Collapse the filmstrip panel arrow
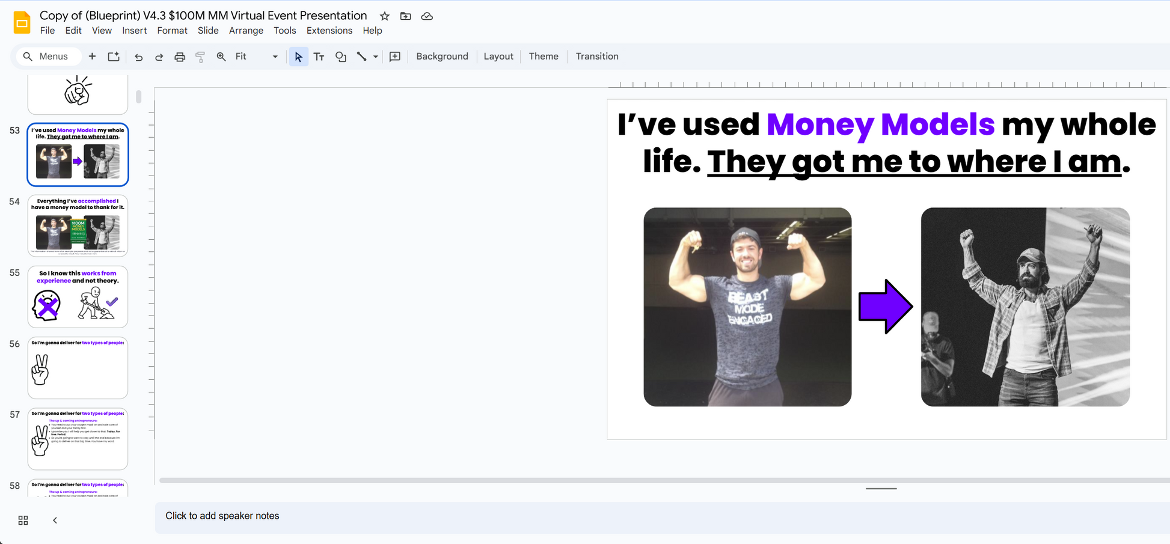The height and width of the screenshot is (544, 1170). click(x=55, y=520)
